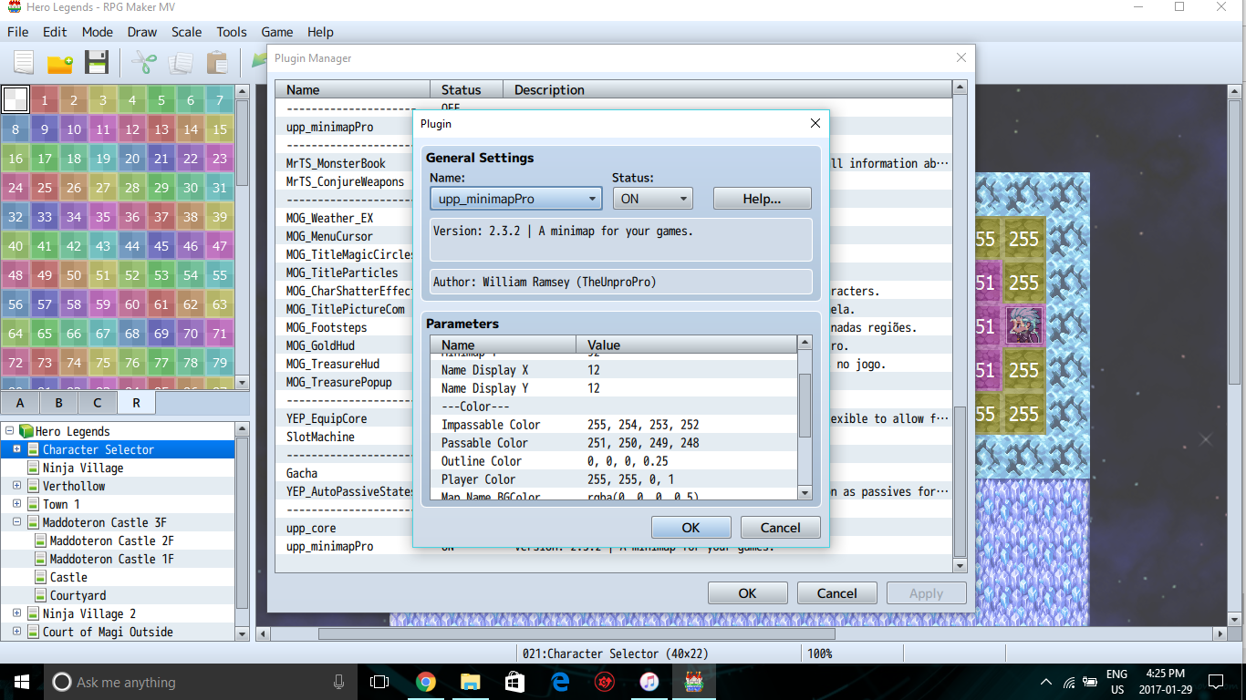The width and height of the screenshot is (1246, 700).
Task: Select Ninja Village map in tree
Action: (83, 468)
